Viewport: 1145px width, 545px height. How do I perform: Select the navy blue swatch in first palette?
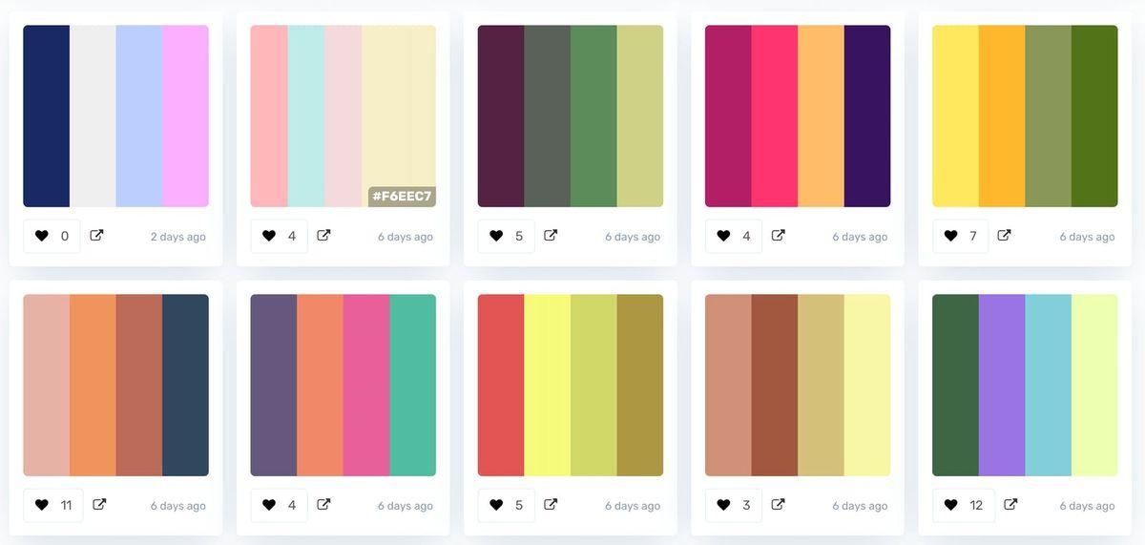pyautogui.click(x=47, y=116)
